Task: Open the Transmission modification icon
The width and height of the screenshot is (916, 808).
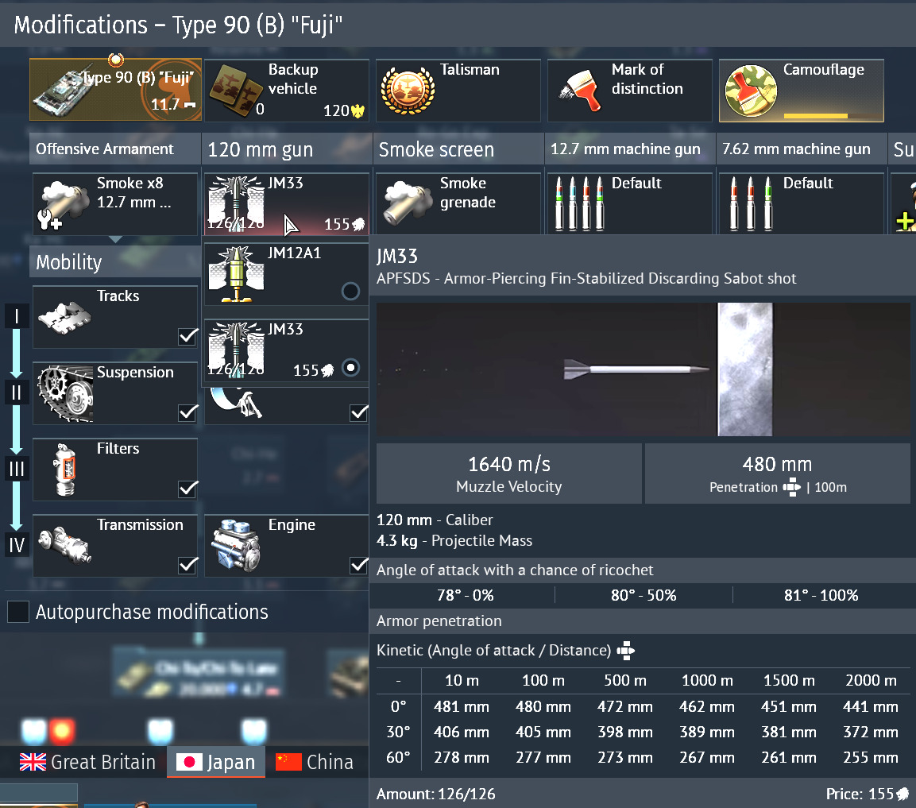Action: tap(64, 546)
